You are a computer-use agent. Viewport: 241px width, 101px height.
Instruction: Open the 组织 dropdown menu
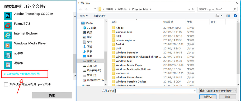pos(84,16)
